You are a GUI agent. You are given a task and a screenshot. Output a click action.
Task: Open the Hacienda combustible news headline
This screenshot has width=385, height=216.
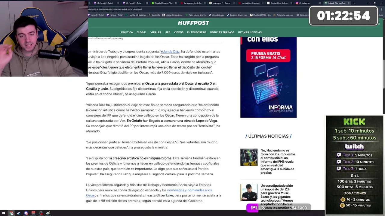click(278, 161)
